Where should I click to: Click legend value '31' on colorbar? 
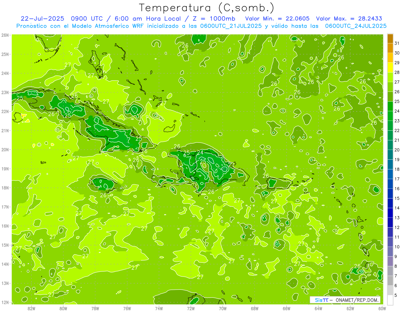[x=397, y=43]
